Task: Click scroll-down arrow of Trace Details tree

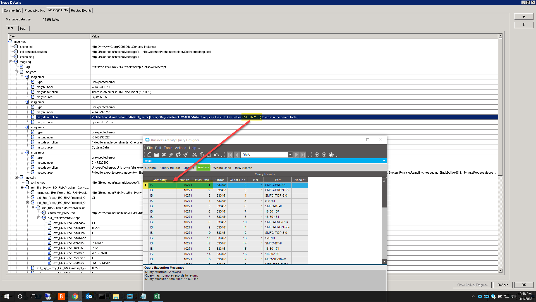Action: pos(500,271)
